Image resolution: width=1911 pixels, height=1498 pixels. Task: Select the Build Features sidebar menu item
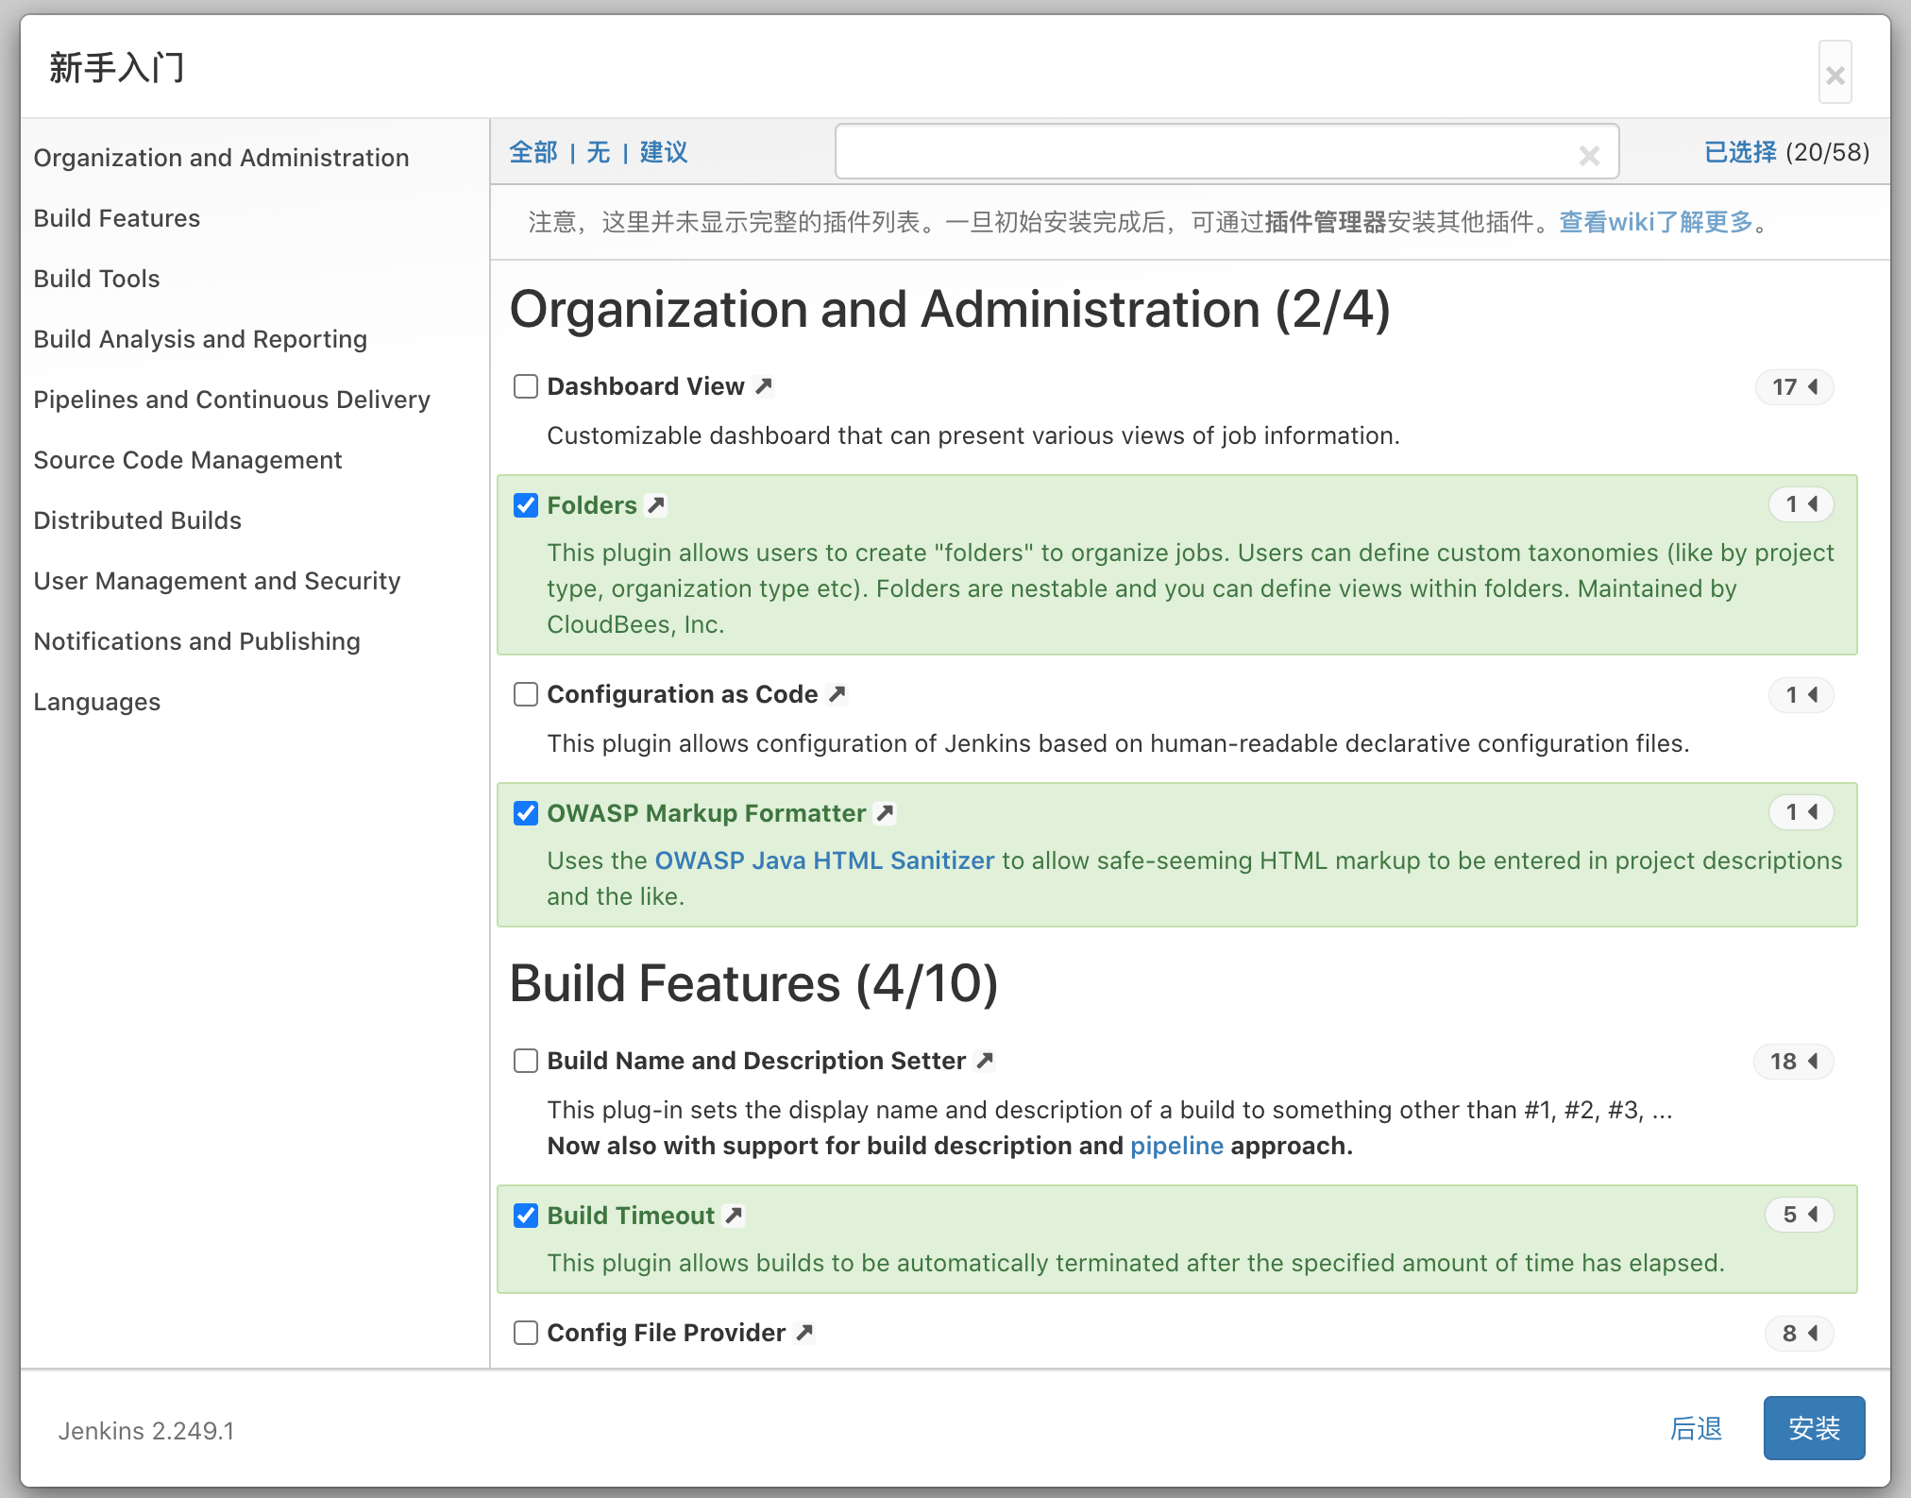(x=116, y=217)
